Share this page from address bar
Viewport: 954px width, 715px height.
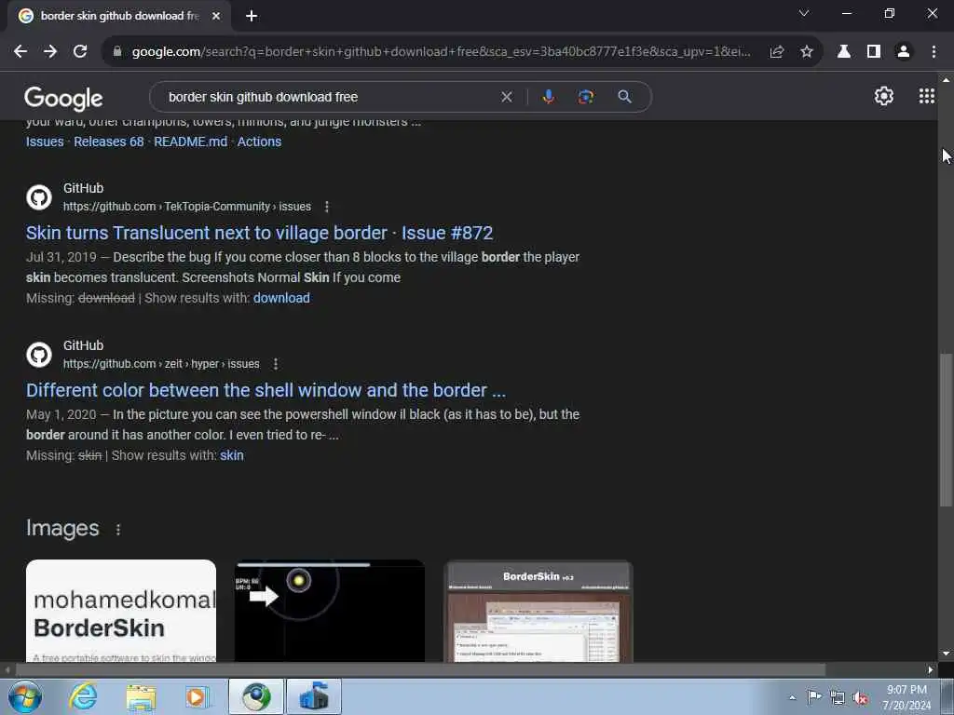click(x=776, y=52)
